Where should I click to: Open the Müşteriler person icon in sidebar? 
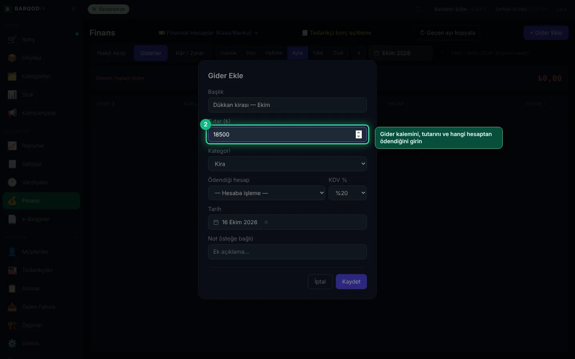(12, 252)
